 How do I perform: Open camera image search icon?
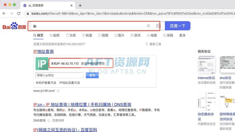click(158, 26)
